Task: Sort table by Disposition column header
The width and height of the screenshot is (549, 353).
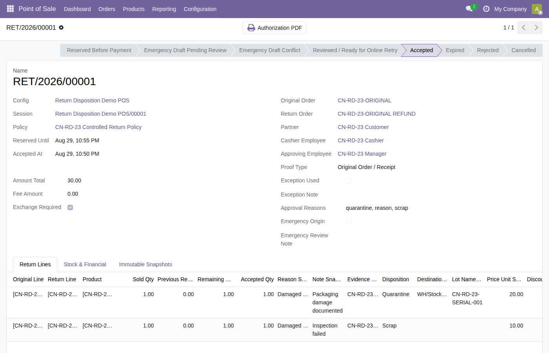Action: coord(396,279)
